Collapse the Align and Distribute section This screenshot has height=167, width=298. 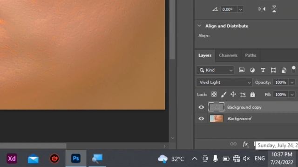(199, 26)
